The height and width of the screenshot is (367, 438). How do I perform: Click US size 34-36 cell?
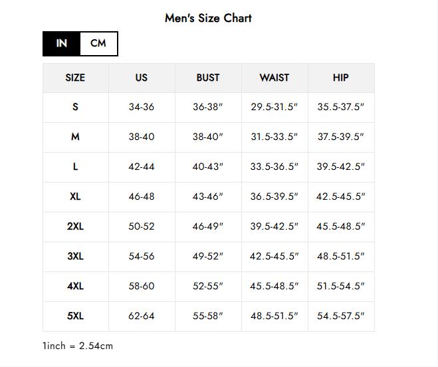(x=141, y=107)
